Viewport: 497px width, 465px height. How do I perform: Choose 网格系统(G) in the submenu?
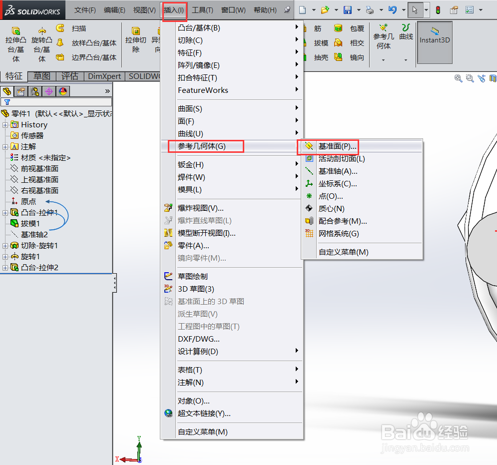[362, 234]
